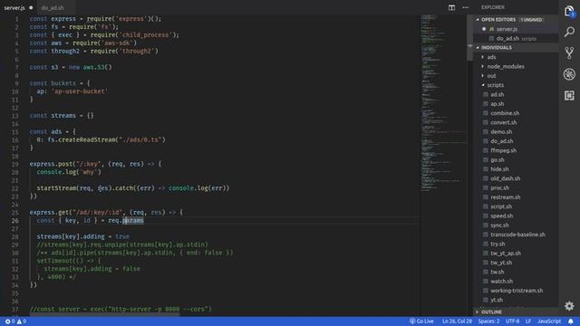Open ap.sh file in scripts
The height and width of the screenshot is (326, 580).
coord(497,104)
